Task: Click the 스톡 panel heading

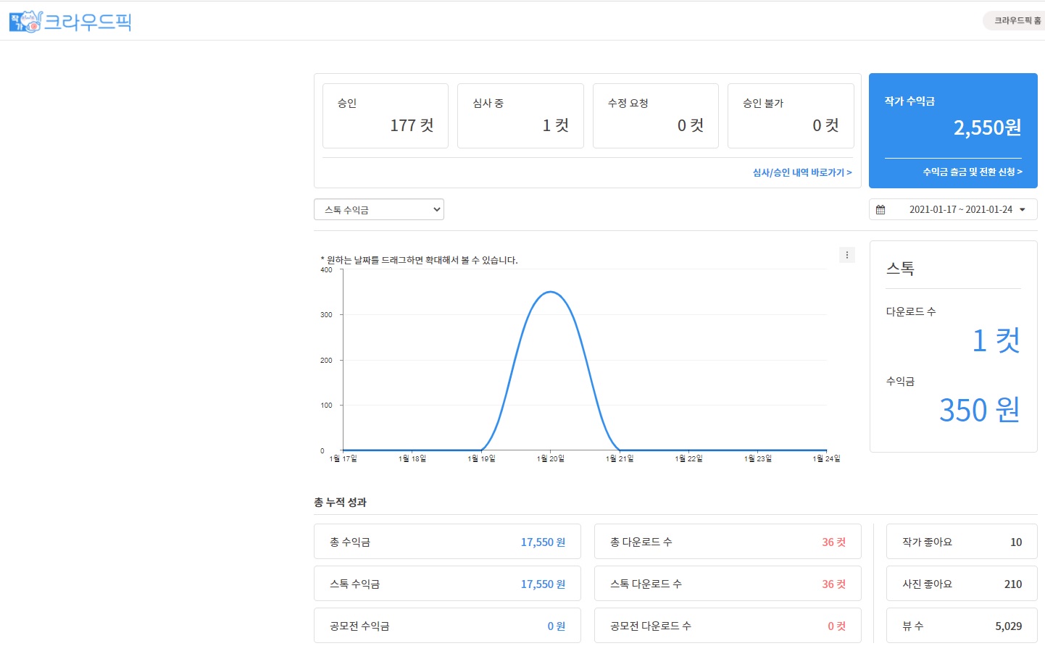Action: coord(900,268)
